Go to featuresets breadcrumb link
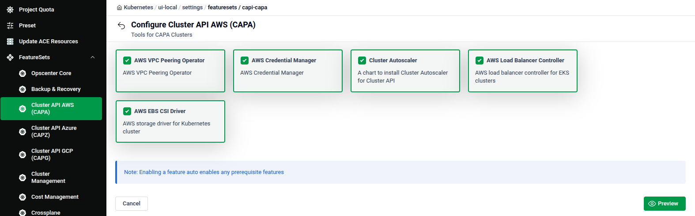Image resolution: width=695 pixels, height=216 pixels. 222,8
